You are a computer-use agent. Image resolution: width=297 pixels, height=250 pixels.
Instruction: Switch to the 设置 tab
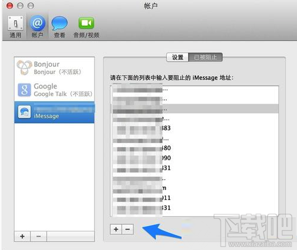(x=177, y=57)
